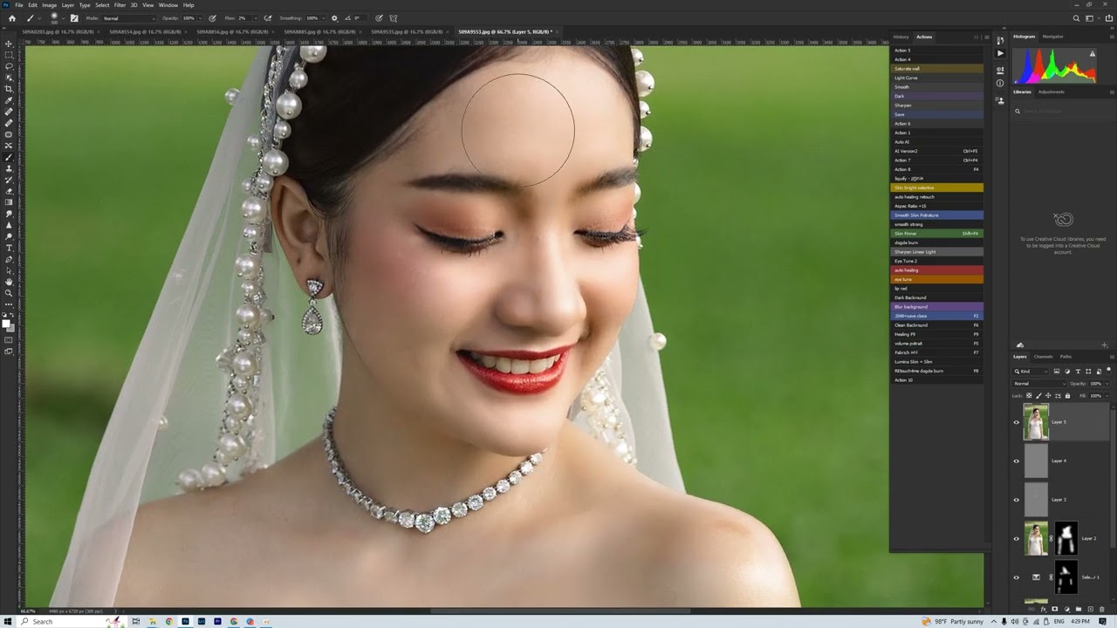Create new adjustment layer icon
This screenshot has width=1117, height=628.
pos(1066,609)
